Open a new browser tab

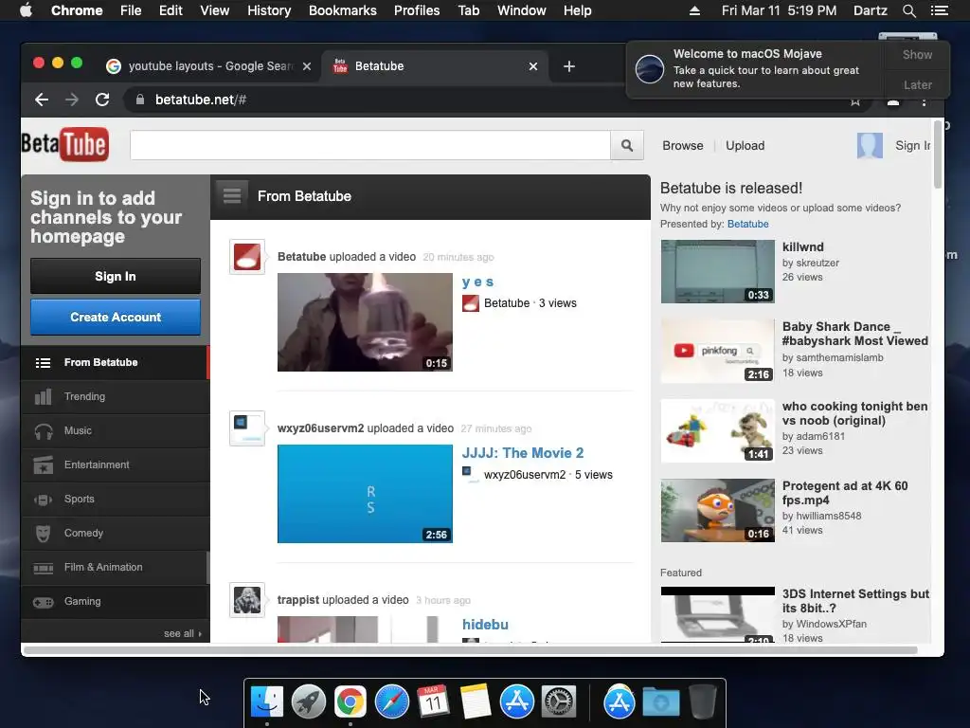coord(569,66)
